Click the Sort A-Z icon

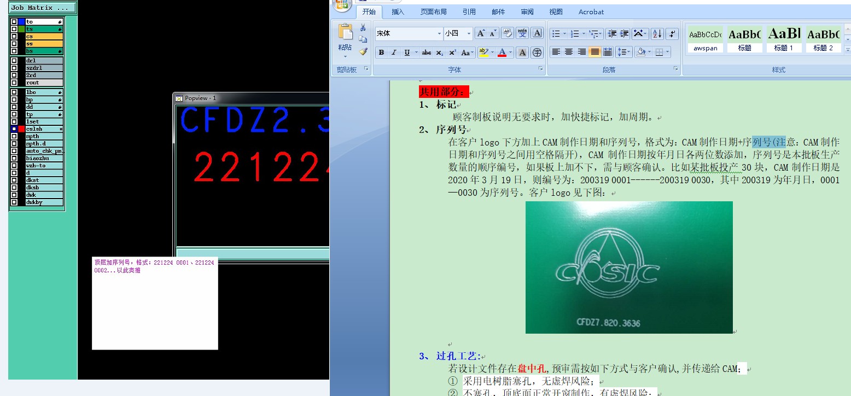click(657, 33)
